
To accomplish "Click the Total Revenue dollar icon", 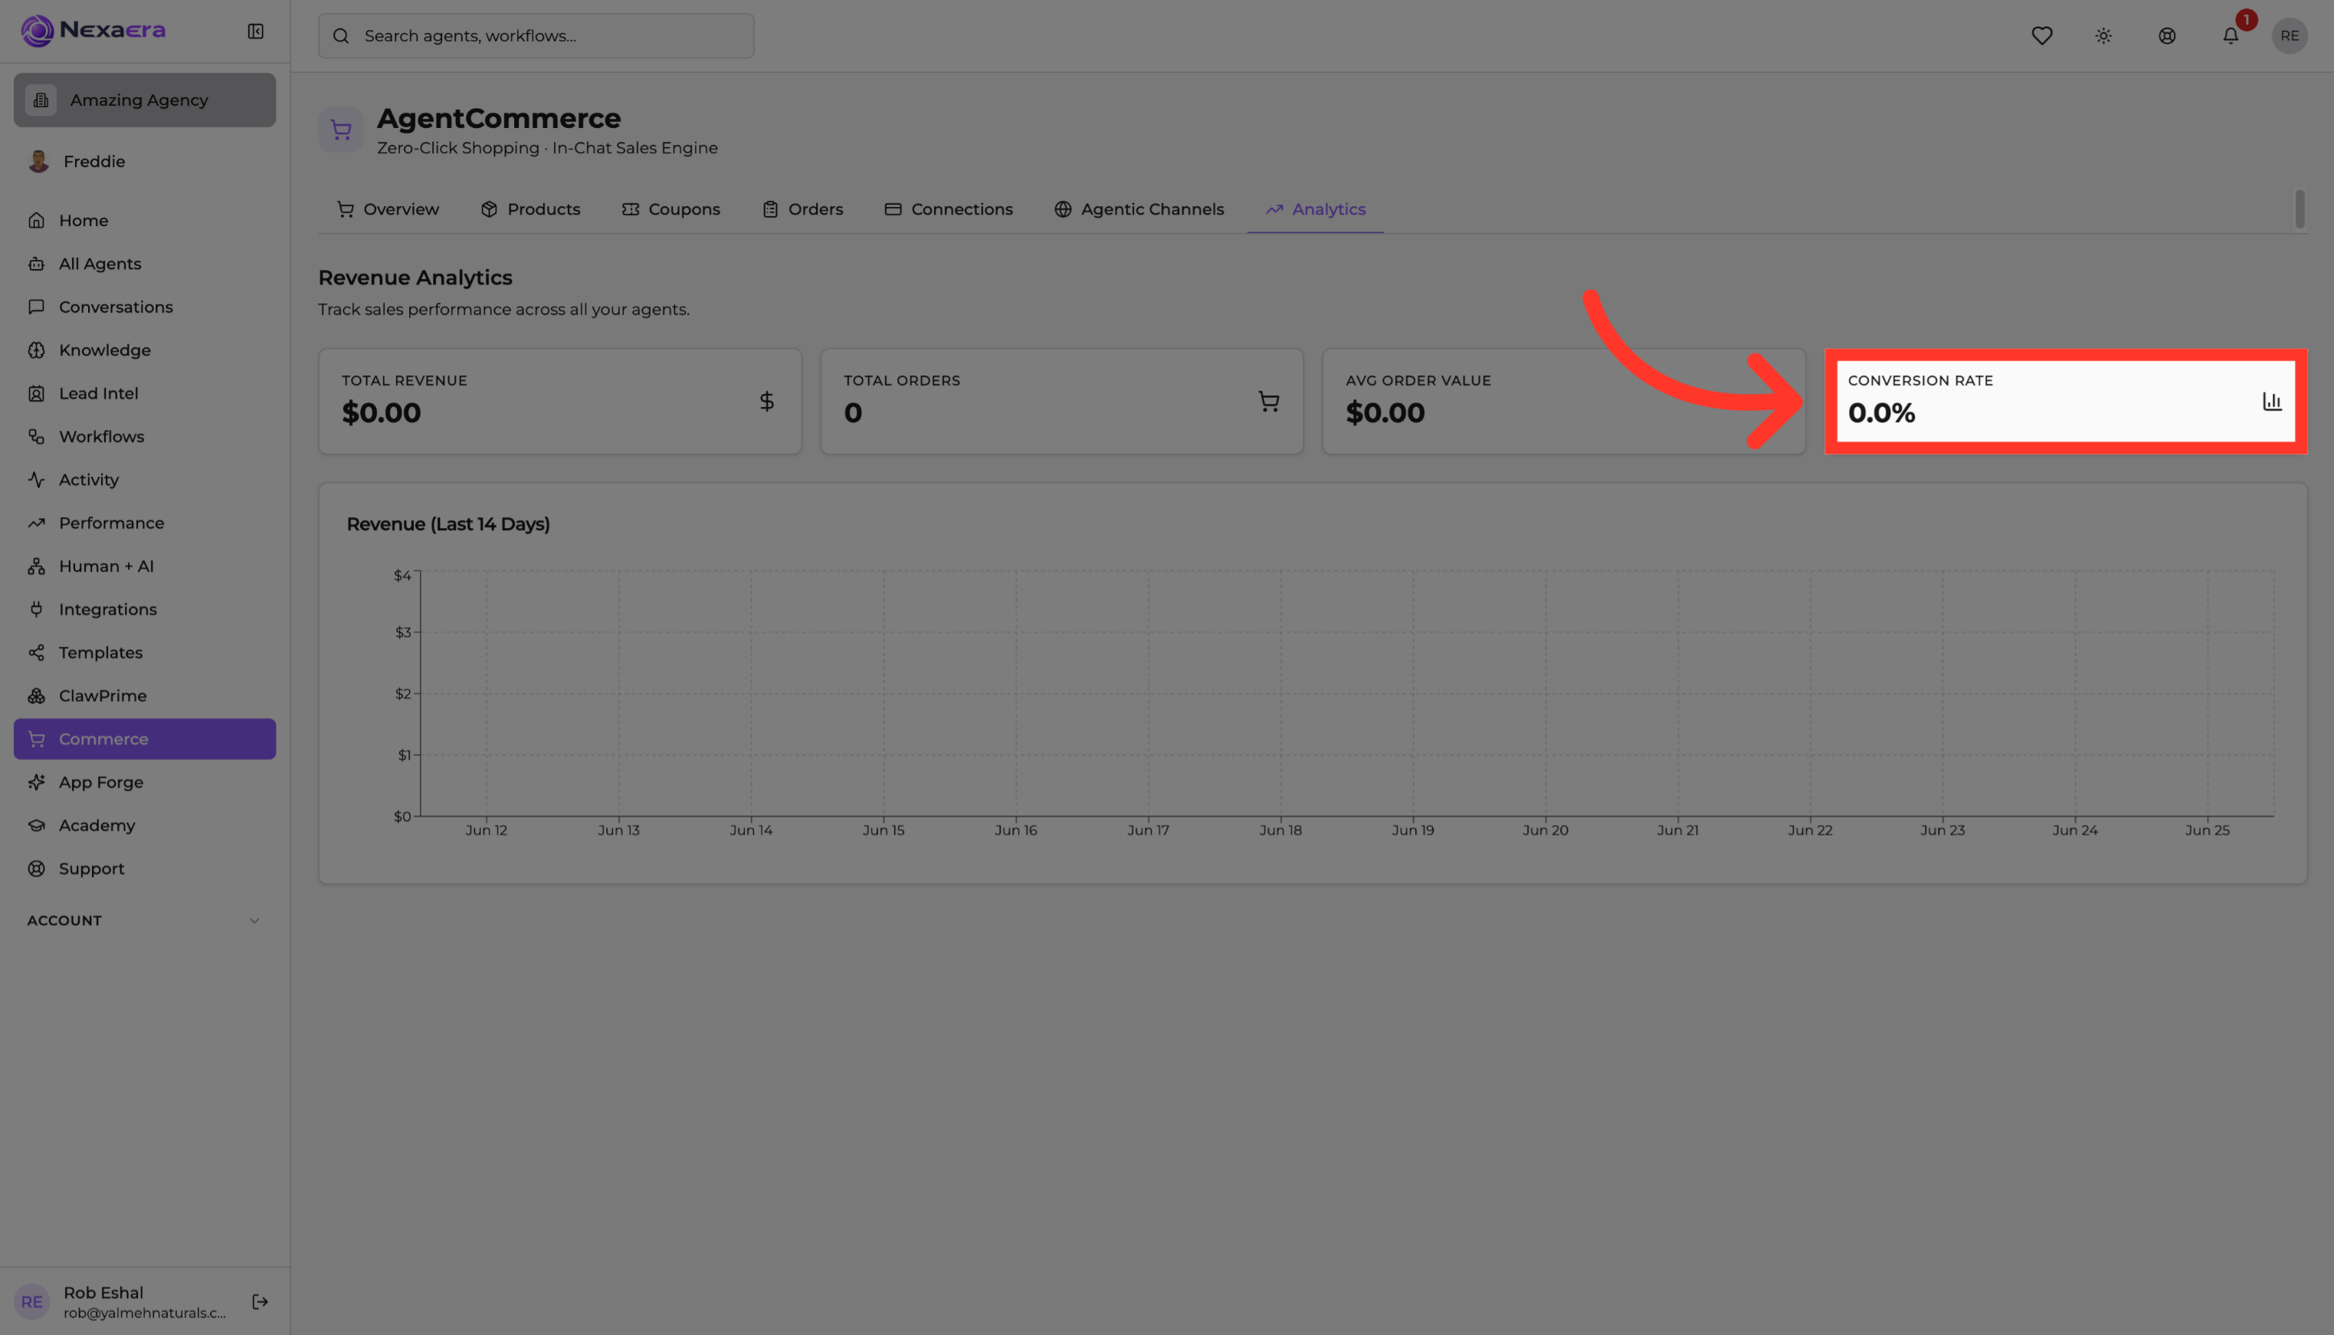I will [x=766, y=402].
